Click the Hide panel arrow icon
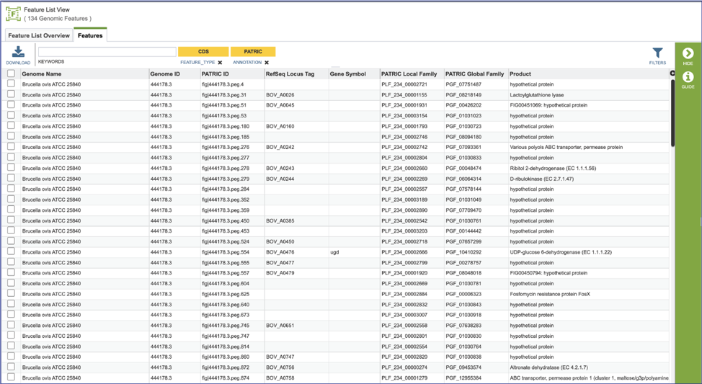 tap(688, 53)
